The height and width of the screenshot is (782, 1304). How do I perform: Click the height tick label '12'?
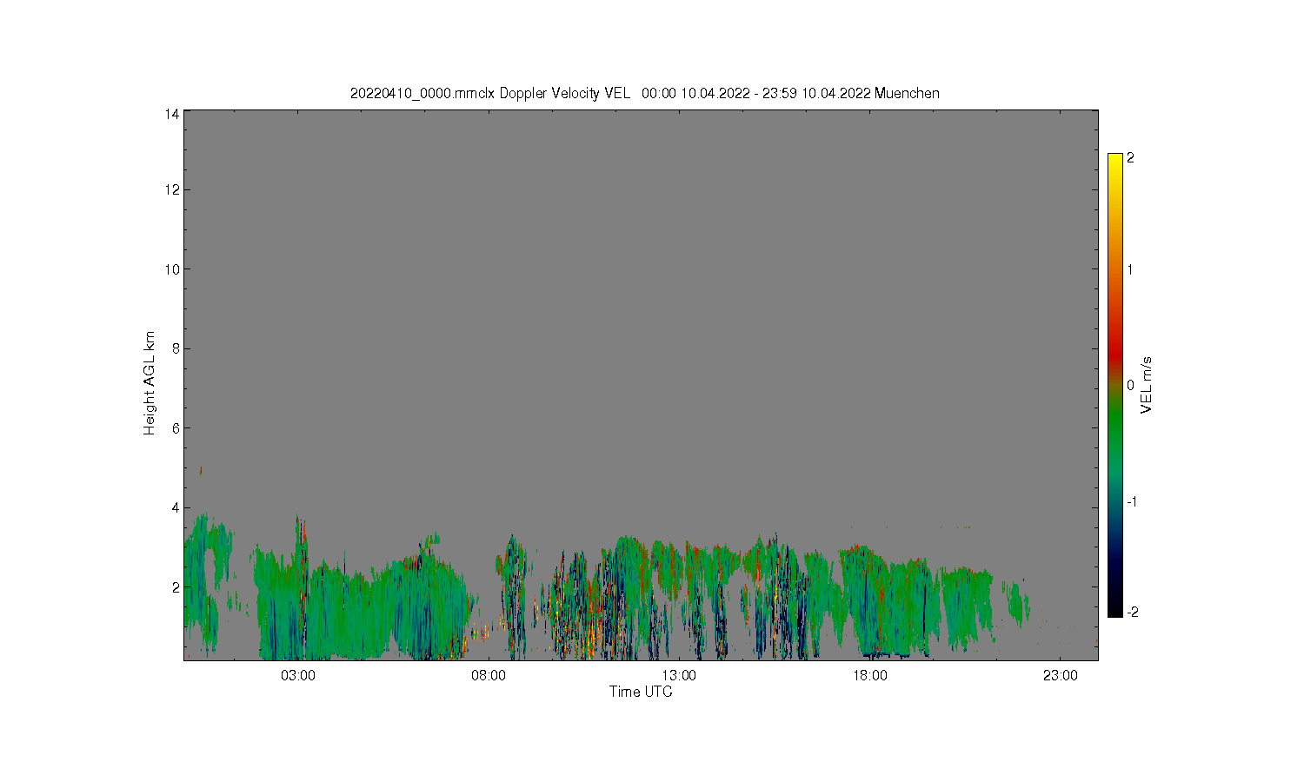[x=171, y=189]
